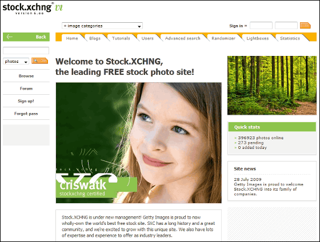Open the Statistics tab
Image resolution: width=320 pixels, height=242 pixels.
290,38
